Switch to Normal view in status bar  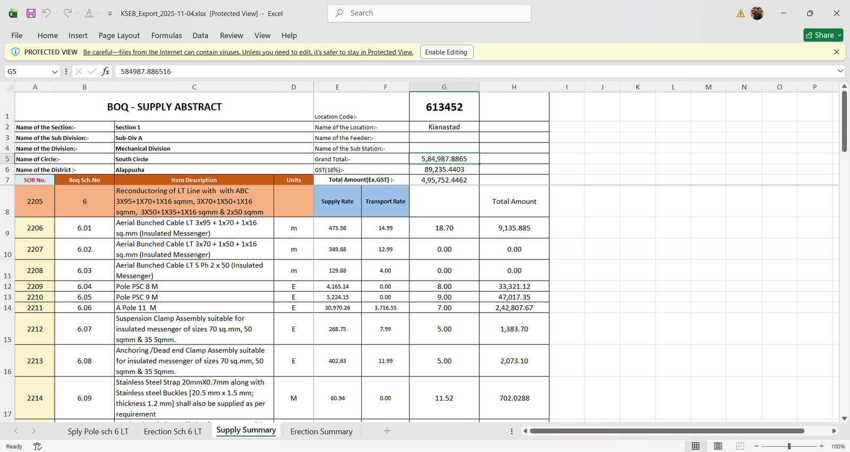pyautogui.click(x=695, y=446)
